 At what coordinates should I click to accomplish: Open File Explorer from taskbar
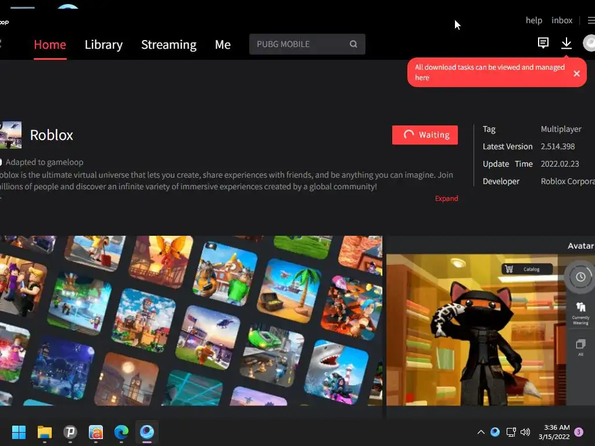(44, 431)
